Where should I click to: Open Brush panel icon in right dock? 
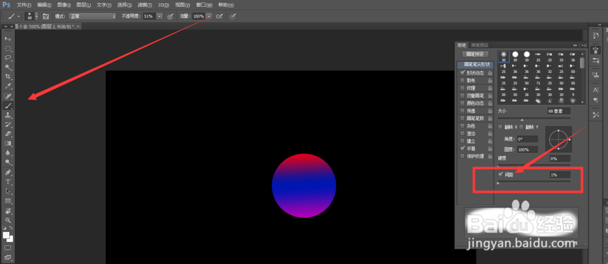click(x=596, y=49)
